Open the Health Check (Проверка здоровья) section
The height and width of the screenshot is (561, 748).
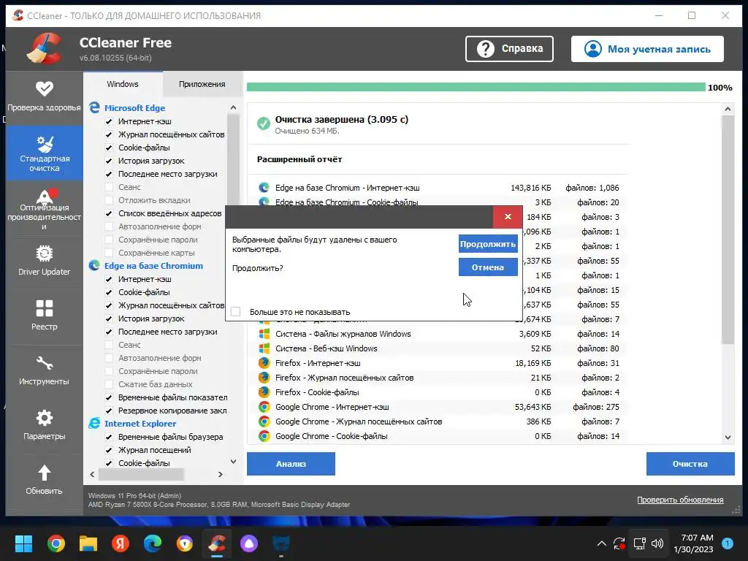(x=44, y=97)
